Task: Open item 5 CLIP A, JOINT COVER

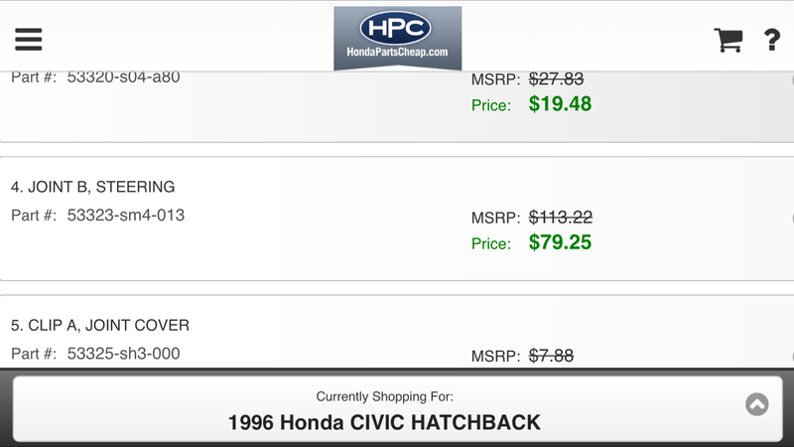Action: [99, 326]
